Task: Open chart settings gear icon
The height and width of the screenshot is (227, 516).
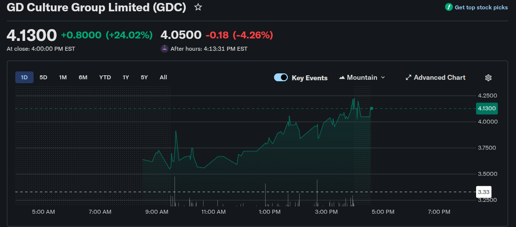Action: pos(488,78)
